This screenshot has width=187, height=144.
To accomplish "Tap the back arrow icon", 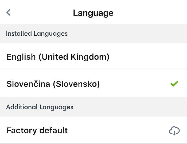I will click(x=8, y=13).
